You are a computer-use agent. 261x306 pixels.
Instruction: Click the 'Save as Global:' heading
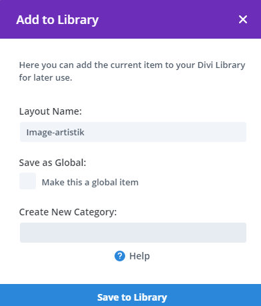(x=53, y=163)
